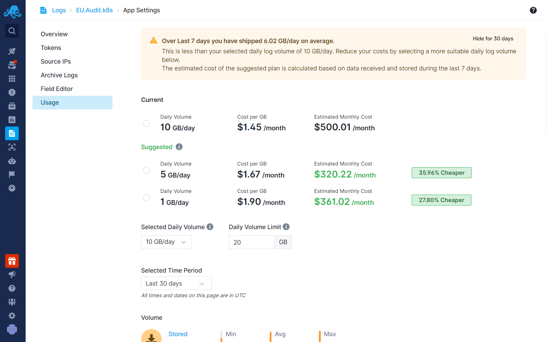Select the 10 GB/day current plan radio button
547x342 pixels.
pos(146,123)
